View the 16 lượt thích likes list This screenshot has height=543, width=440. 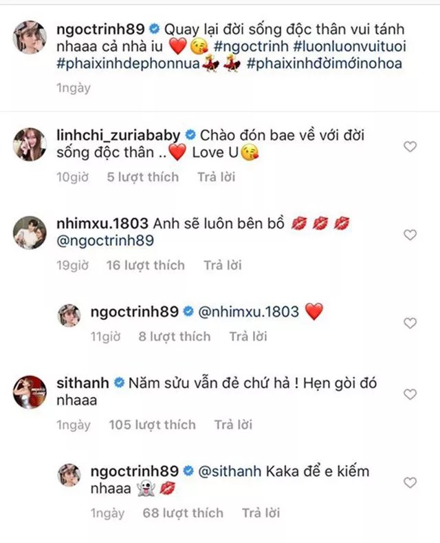146,265
